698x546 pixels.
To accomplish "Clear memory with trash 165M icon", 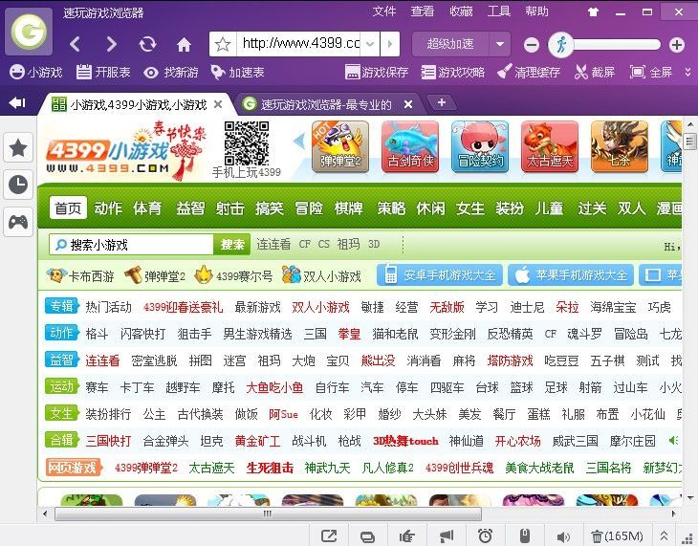I will (x=617, y=536).
